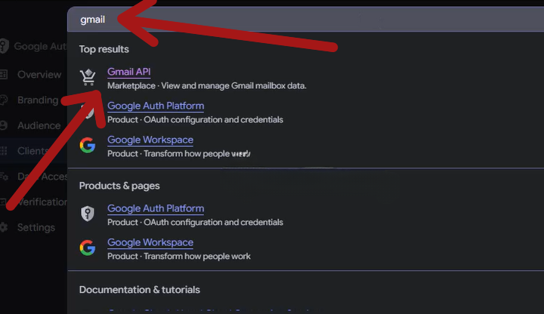Viewport: 544px width, 314px height.
Task: Click 'Product · Transform how people work' under Products & pages
Action: tap(178, 256)
